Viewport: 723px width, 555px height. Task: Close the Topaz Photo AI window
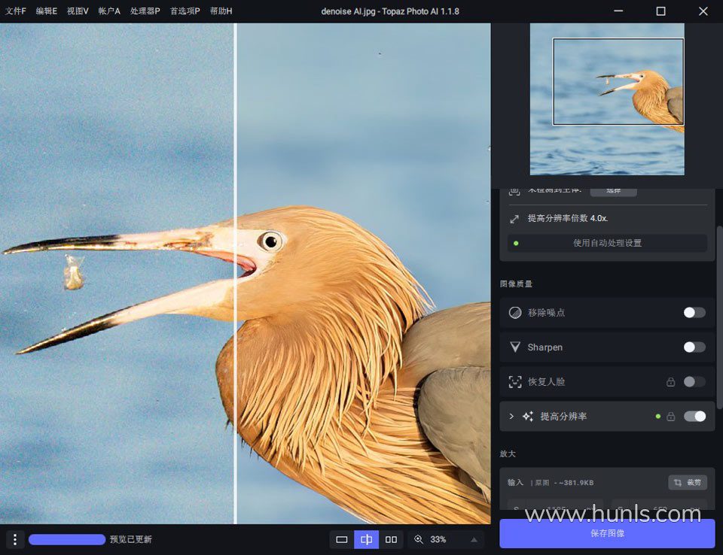point(703,11)
